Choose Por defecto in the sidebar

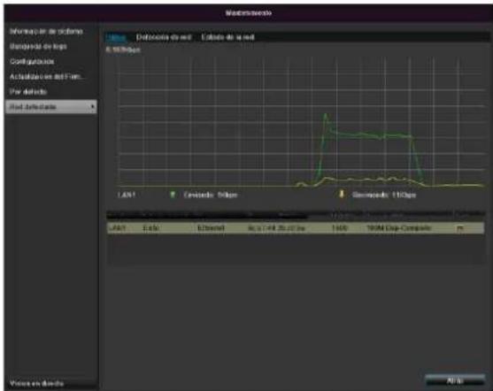(x=28, y=92)
